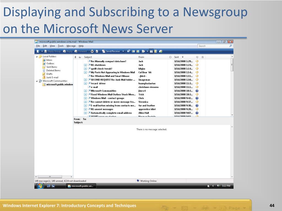Open the Message menu
Screen dimensions: 282x211
tap(71, 46)
